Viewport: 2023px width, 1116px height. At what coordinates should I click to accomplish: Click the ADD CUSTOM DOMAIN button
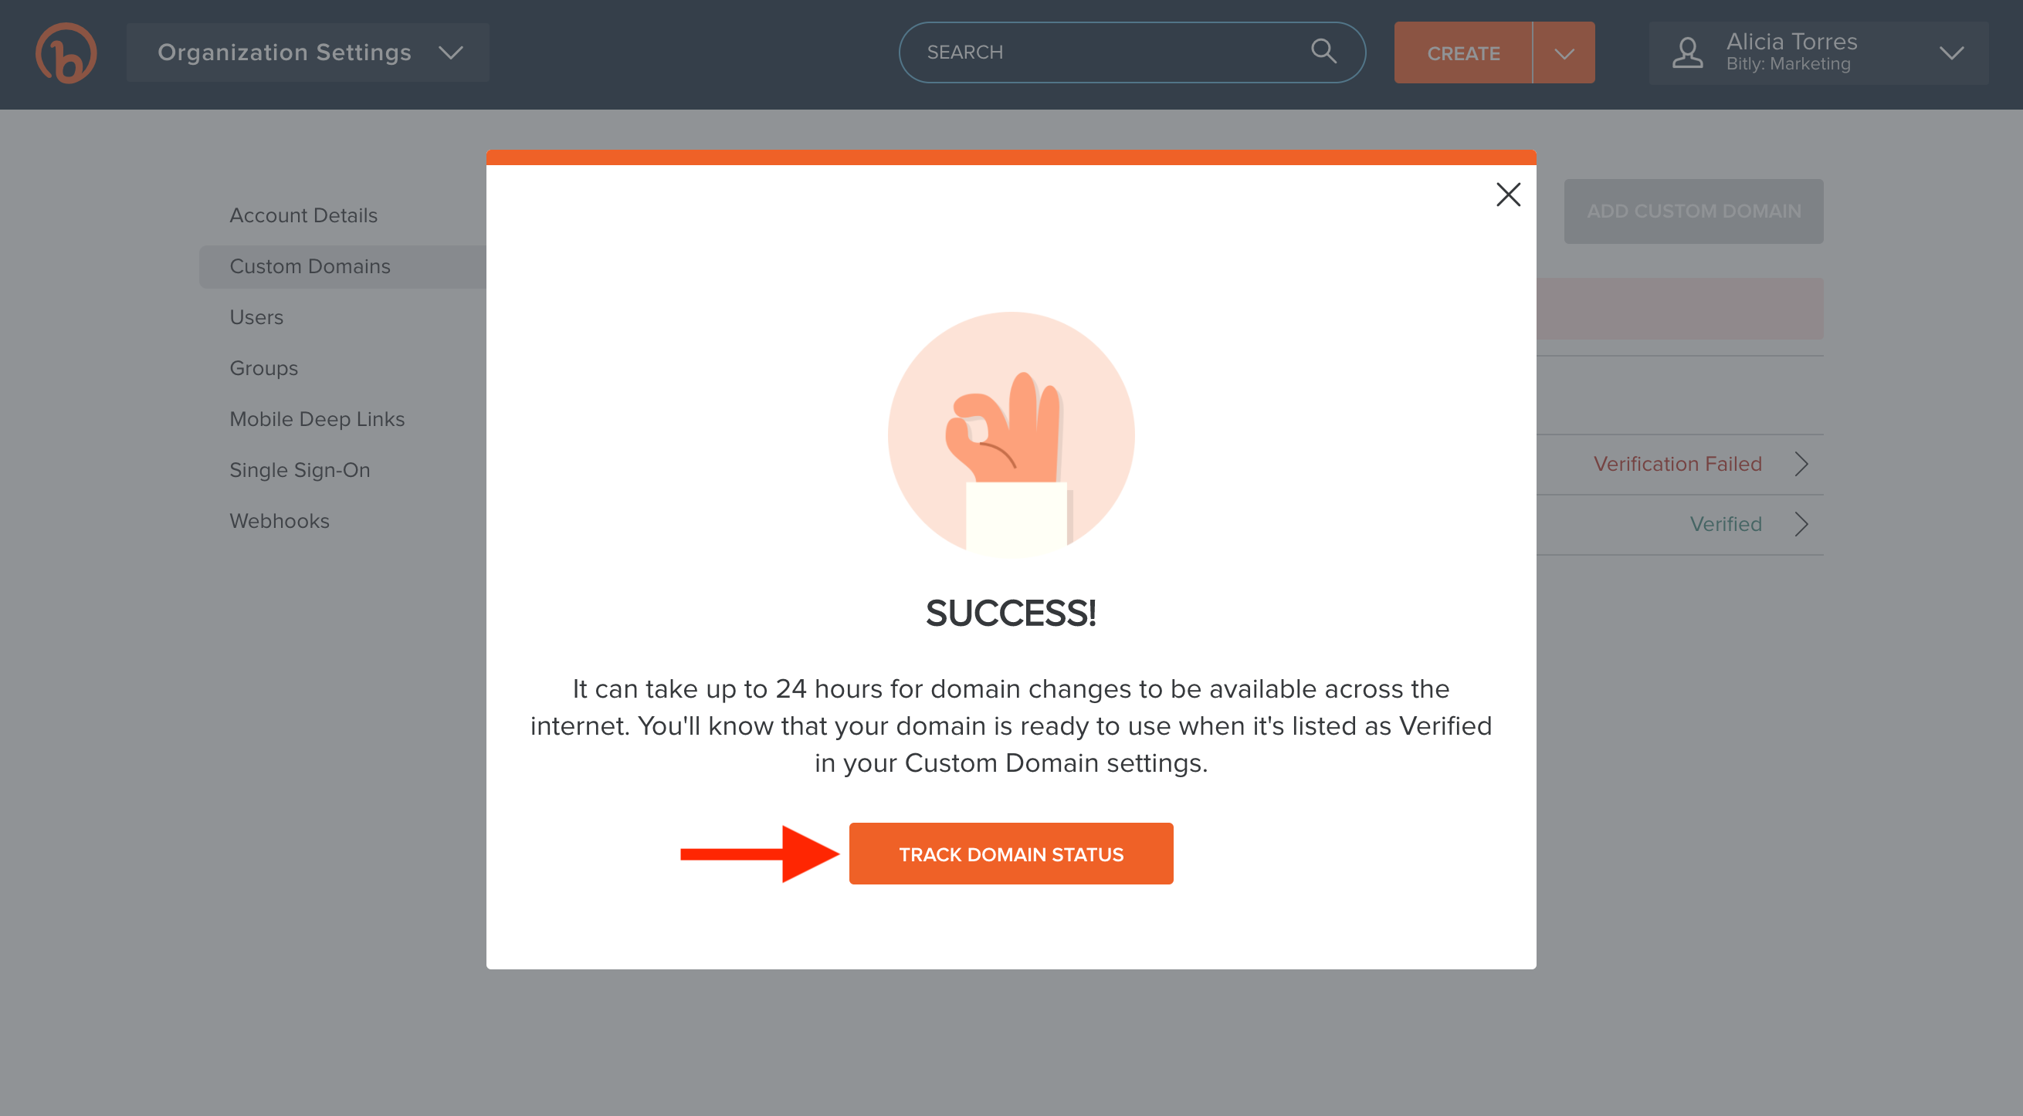point(1693,210)
